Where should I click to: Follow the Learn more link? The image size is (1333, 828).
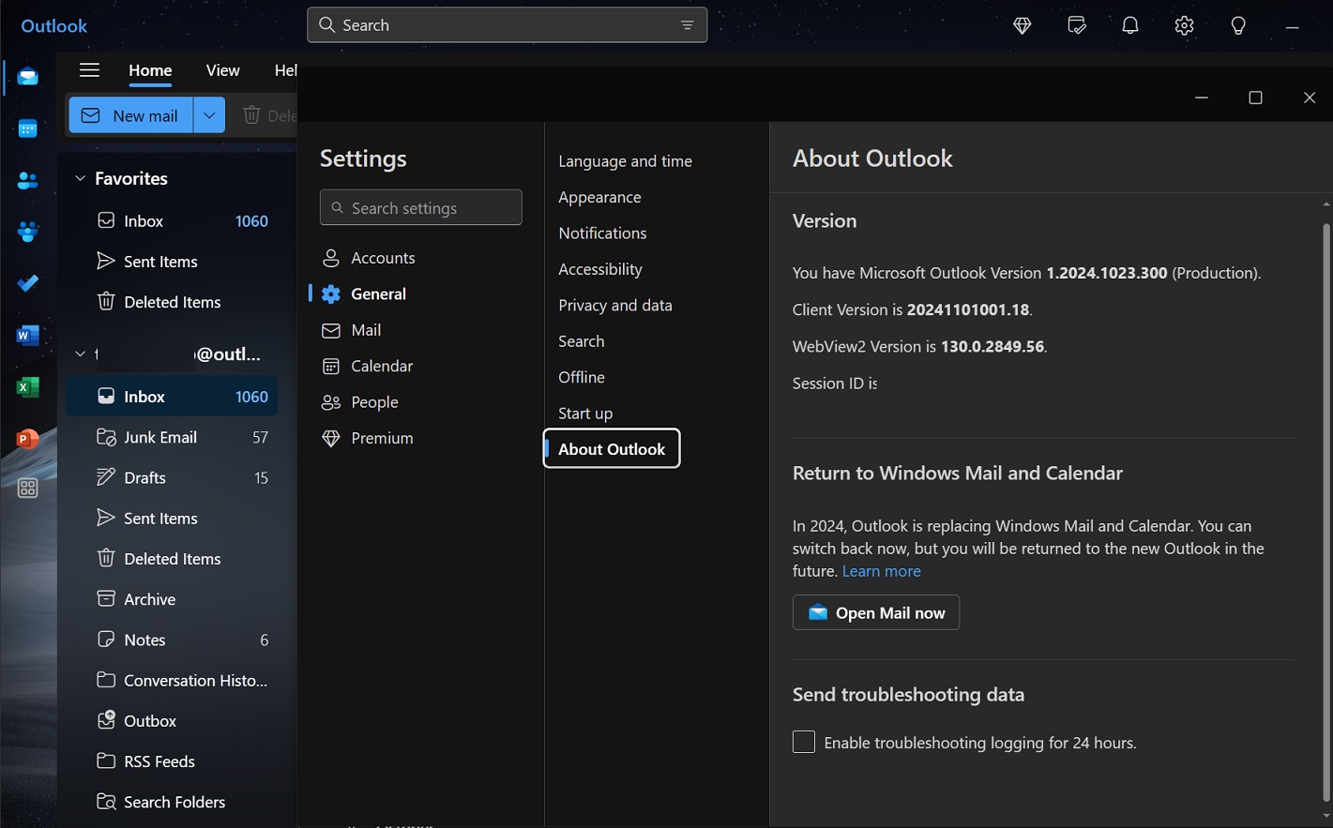[881, 571]
